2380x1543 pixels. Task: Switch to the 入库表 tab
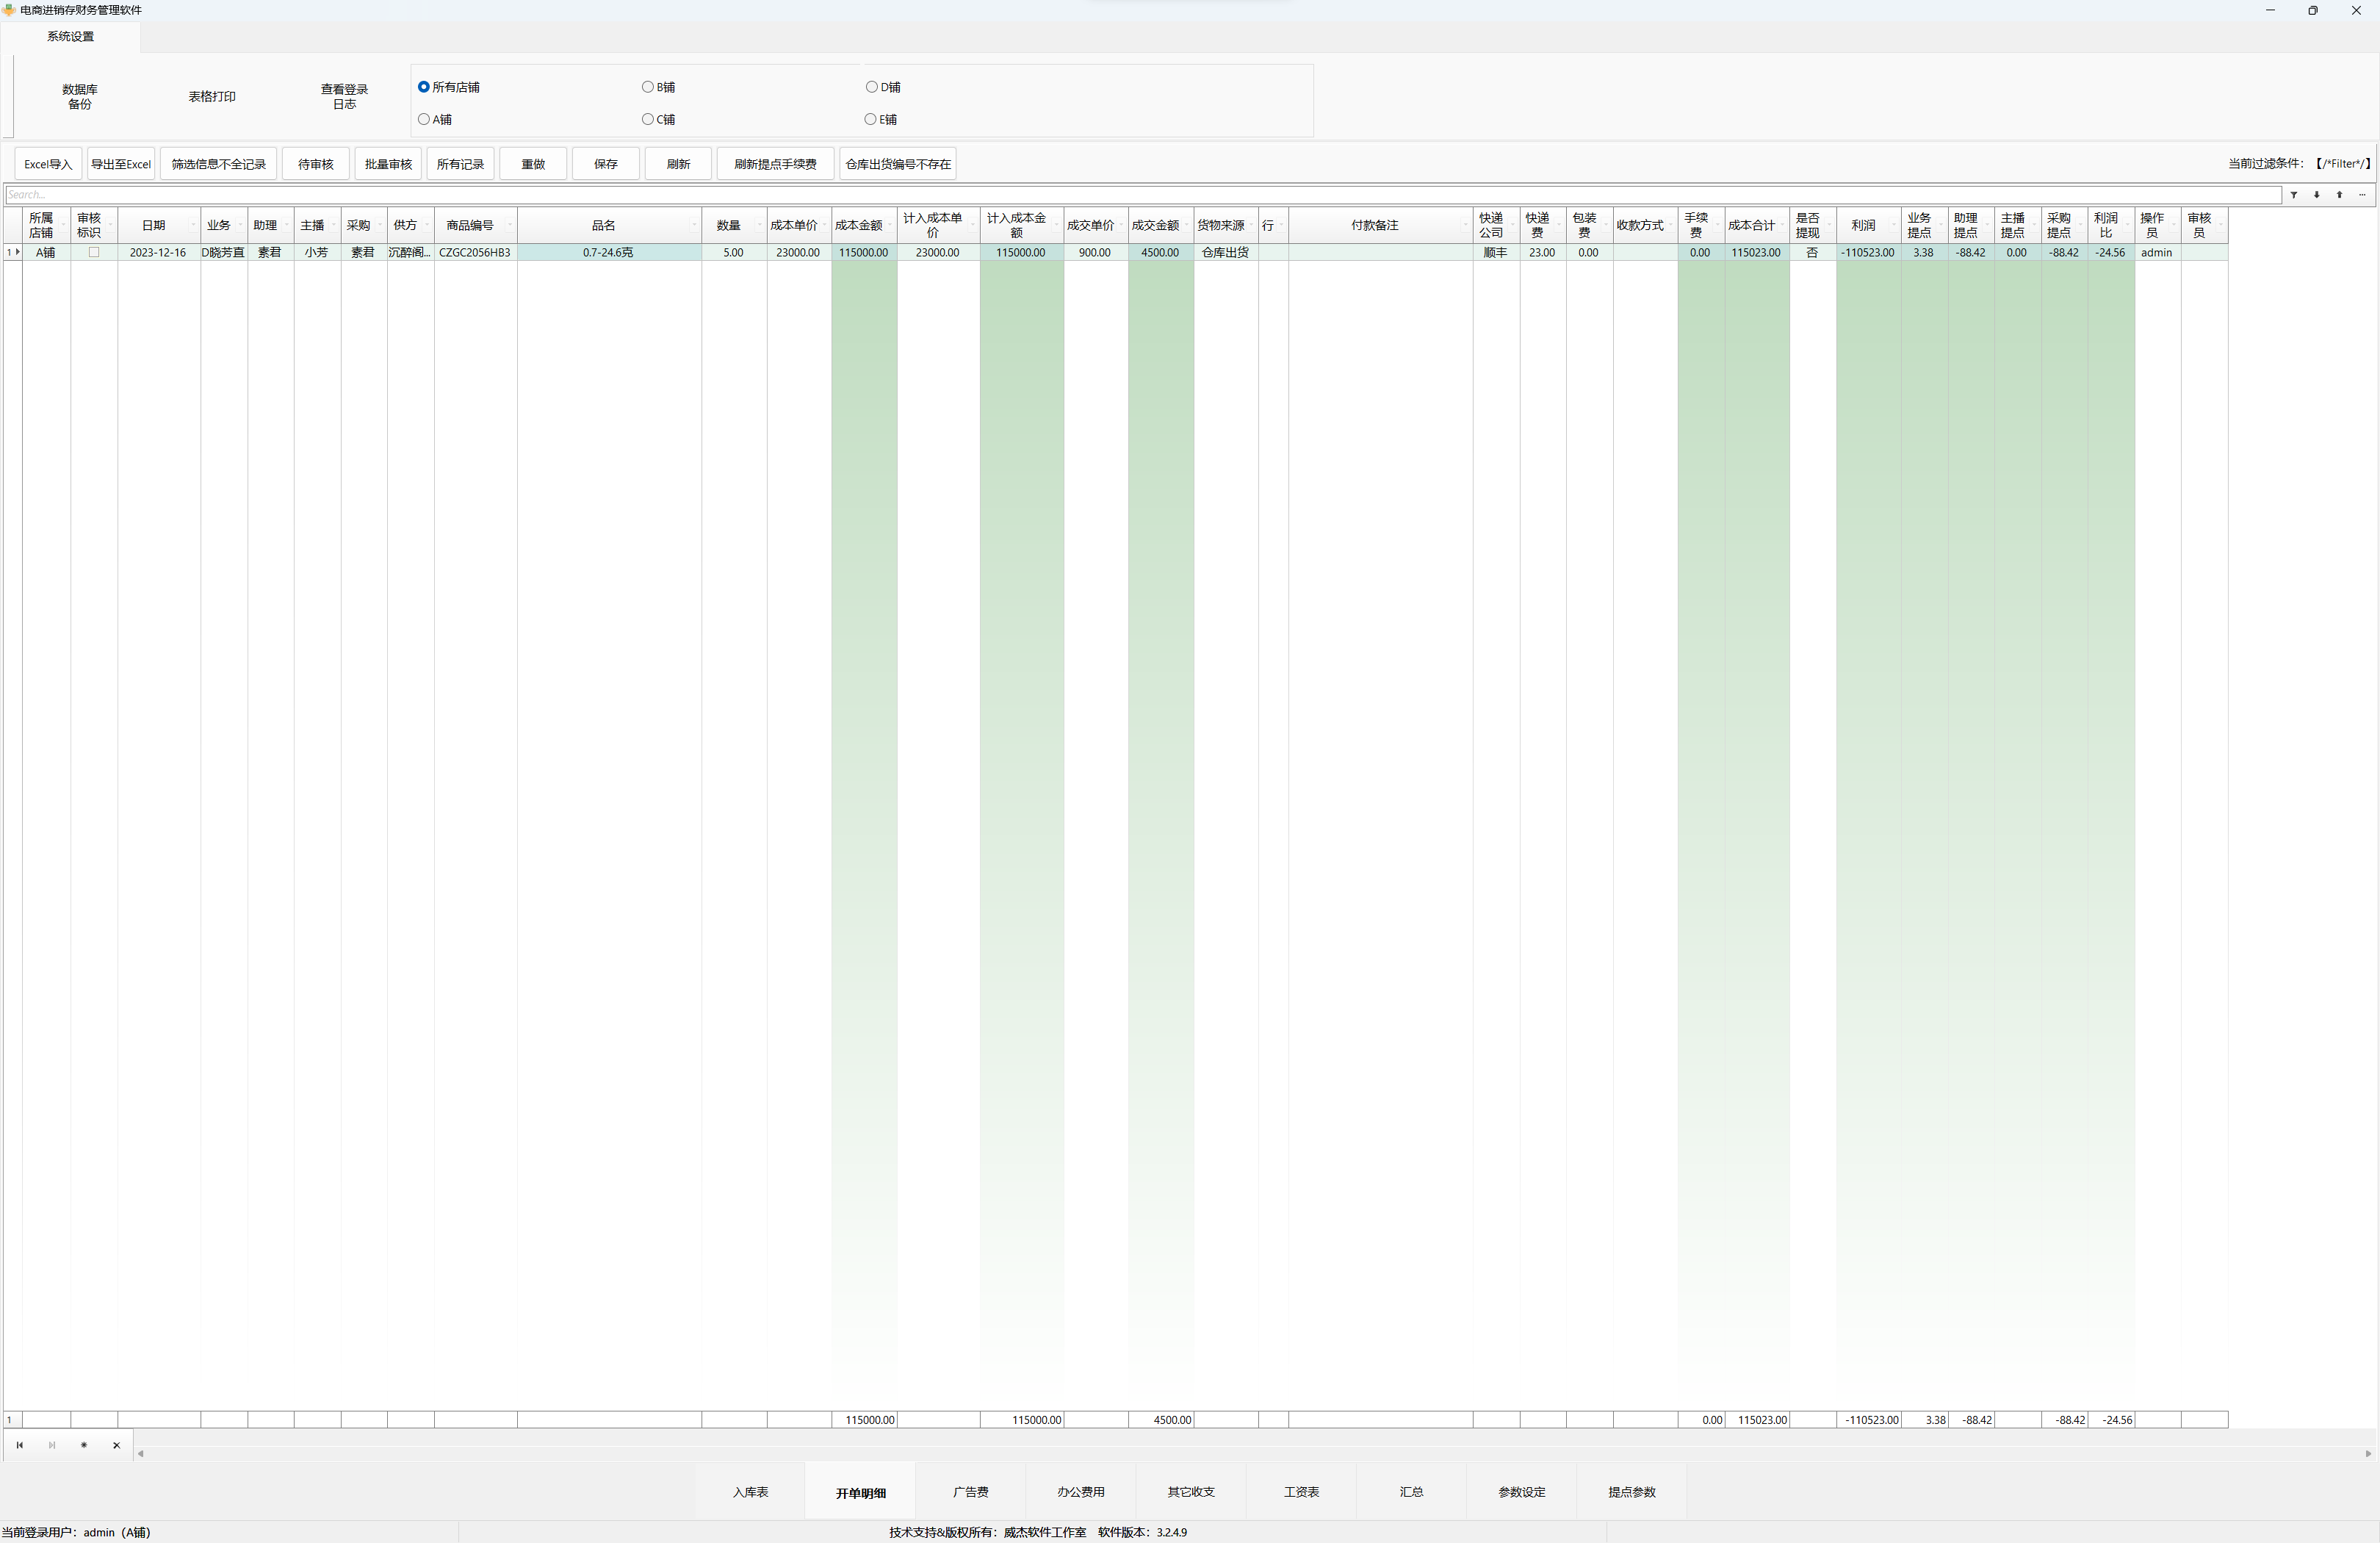750,1492
